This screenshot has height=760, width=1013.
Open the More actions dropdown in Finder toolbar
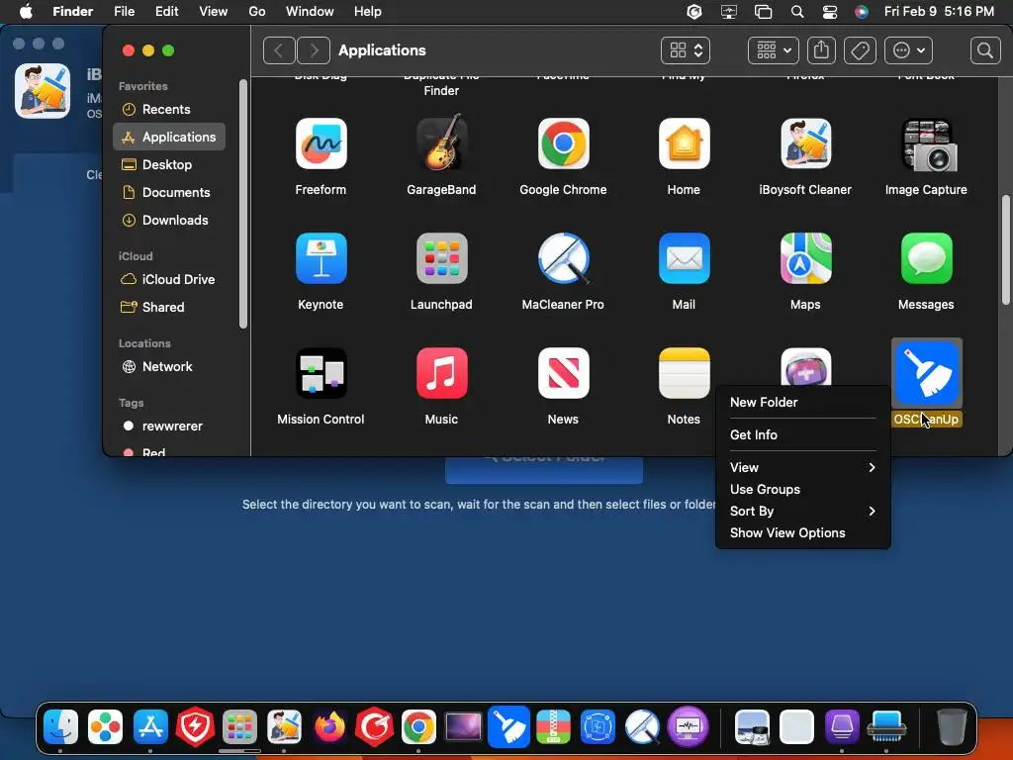(x=908, y=50)
